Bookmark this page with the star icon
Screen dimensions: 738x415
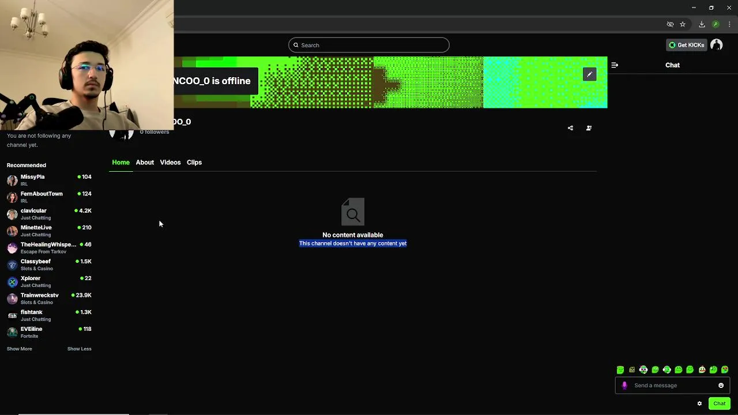[683, 24]
